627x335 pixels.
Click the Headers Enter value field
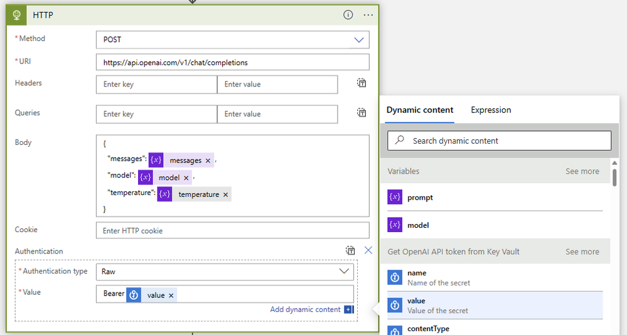tap(277, 84)
